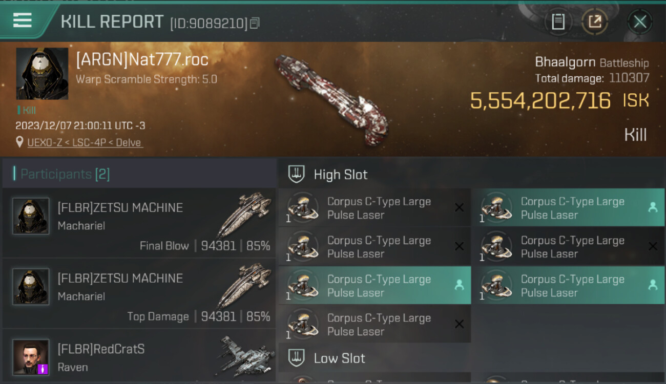
Task: Copy the kill report ID
Action: coord(255,23)
